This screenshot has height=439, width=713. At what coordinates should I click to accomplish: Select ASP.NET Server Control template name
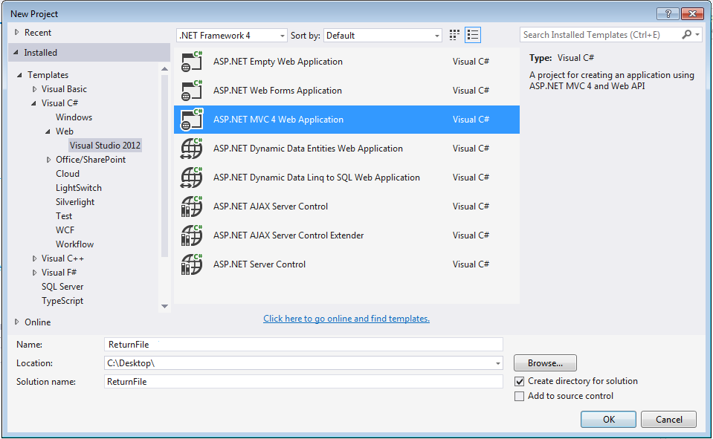(x=259, y=264)
